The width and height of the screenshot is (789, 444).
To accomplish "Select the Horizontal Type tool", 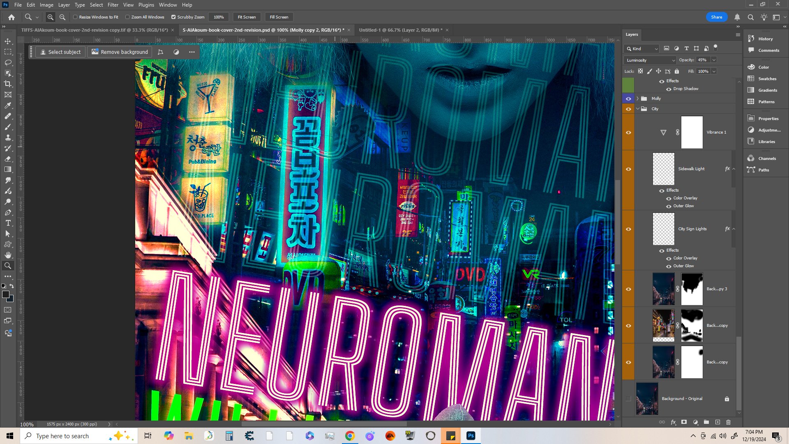I will 8,223.
